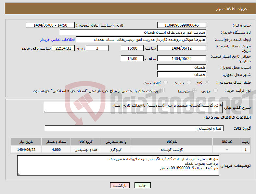Click the اطلاعات کالاهای مورد نیاز heading
The image size is (256, 194).
pyautogui.click(x=227, y=117)
